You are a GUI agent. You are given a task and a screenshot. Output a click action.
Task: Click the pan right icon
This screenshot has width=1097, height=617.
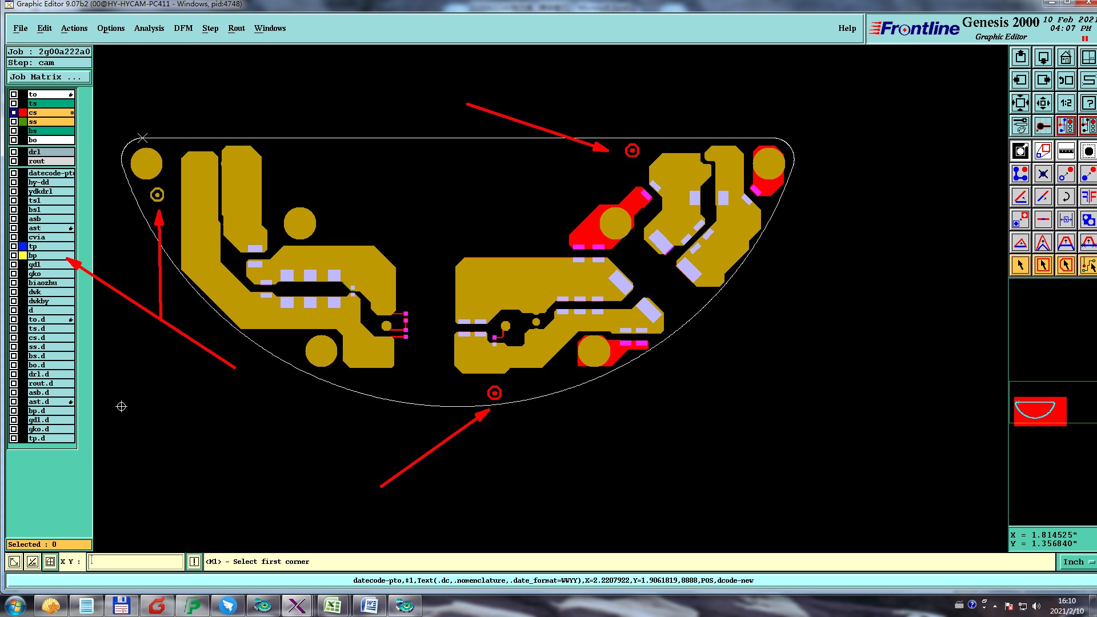1043,80
